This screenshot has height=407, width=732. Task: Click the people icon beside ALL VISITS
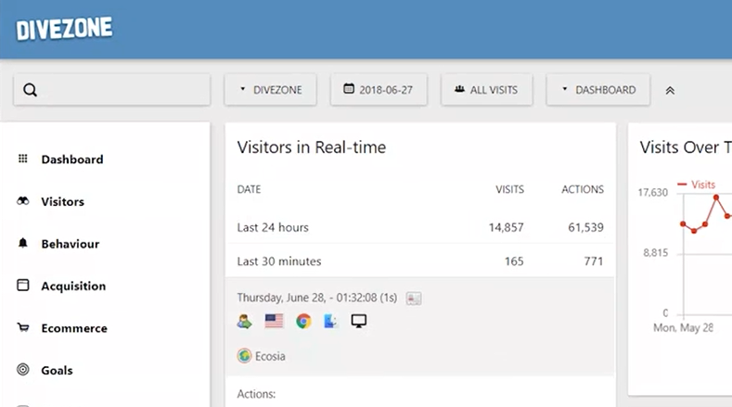click(x=460, y=89)
